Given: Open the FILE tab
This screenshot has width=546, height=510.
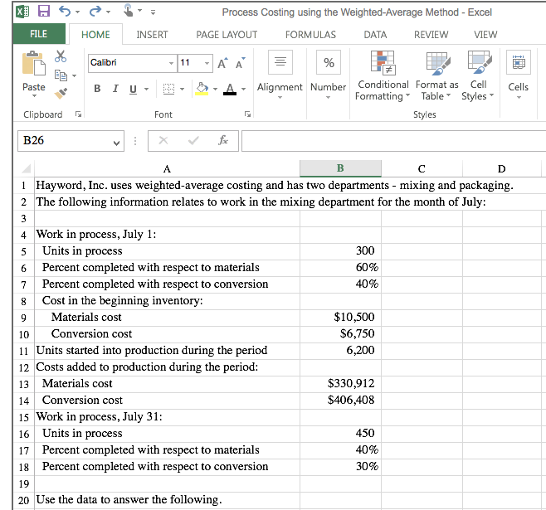Looking at the screenshot, I should [x=39, y=34].
